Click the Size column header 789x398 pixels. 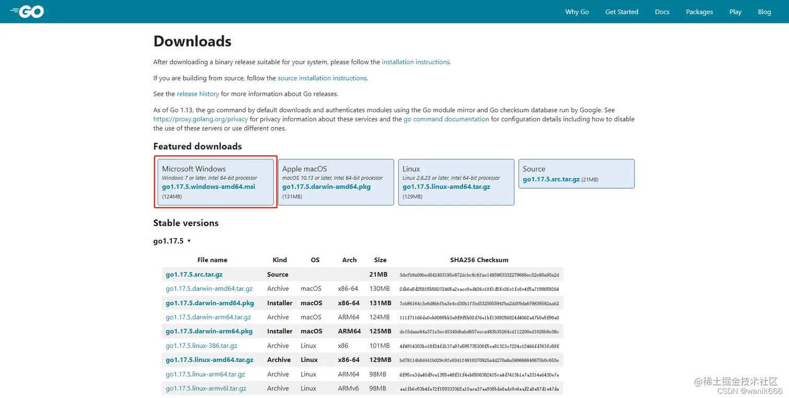[380, 260]
